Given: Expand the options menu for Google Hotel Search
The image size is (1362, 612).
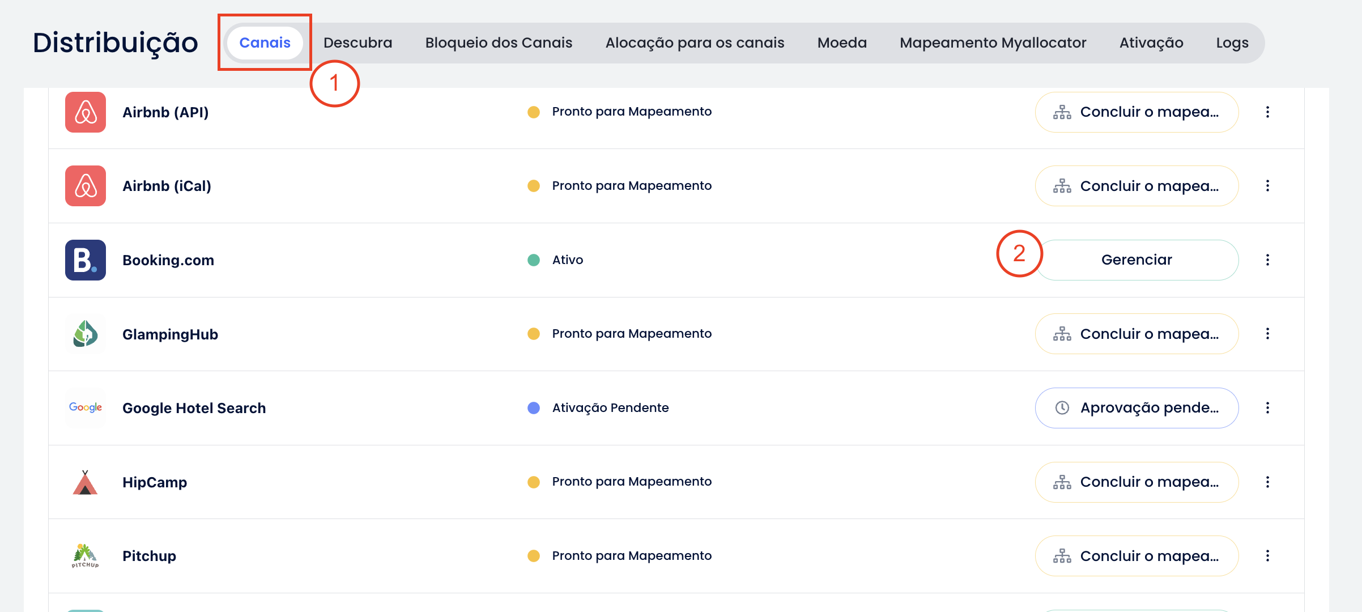Looking at the screenshot, I should pos(1267,408).
